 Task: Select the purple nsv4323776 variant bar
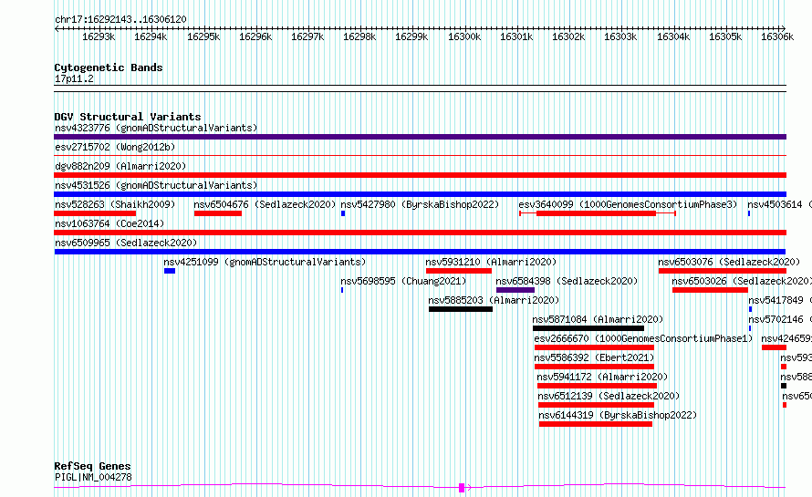pyautogui.click(x=420, y=137)
